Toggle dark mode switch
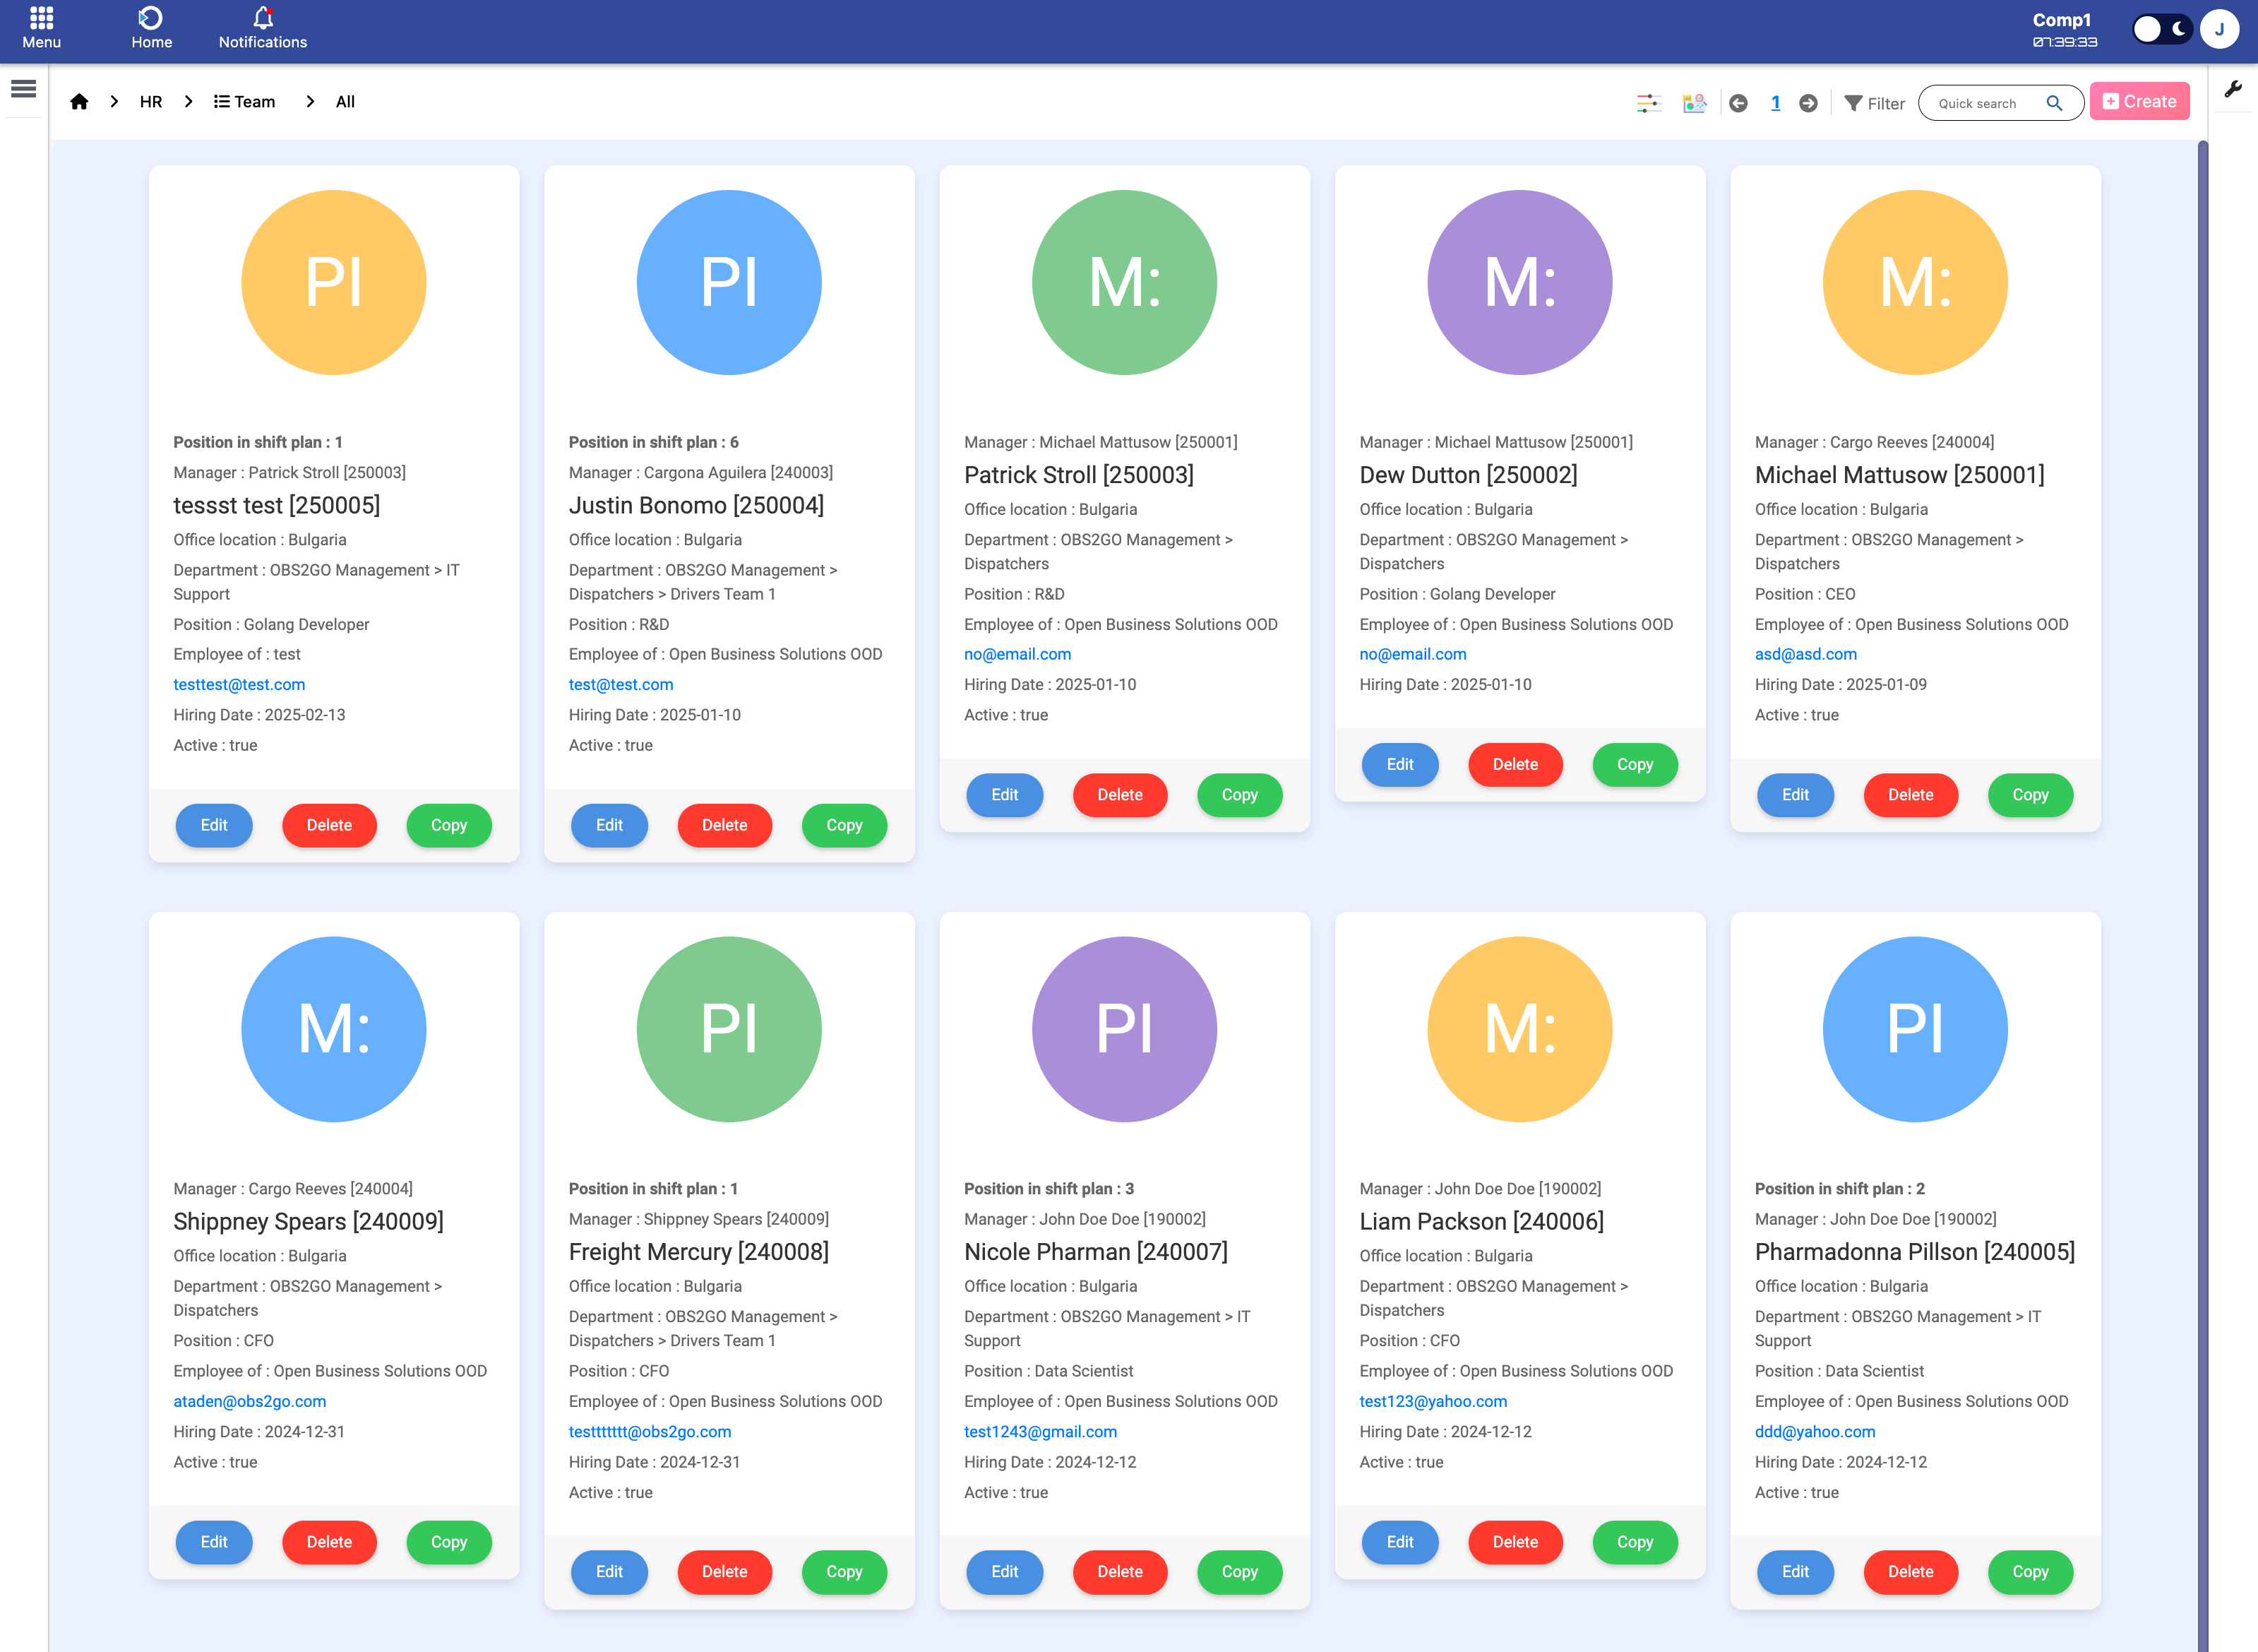 tap(2162, 29)
